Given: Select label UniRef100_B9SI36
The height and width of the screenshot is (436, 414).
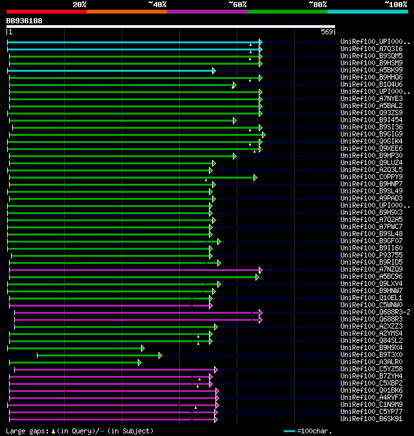Looking at the screenshot, I should (x=371, y=127).
